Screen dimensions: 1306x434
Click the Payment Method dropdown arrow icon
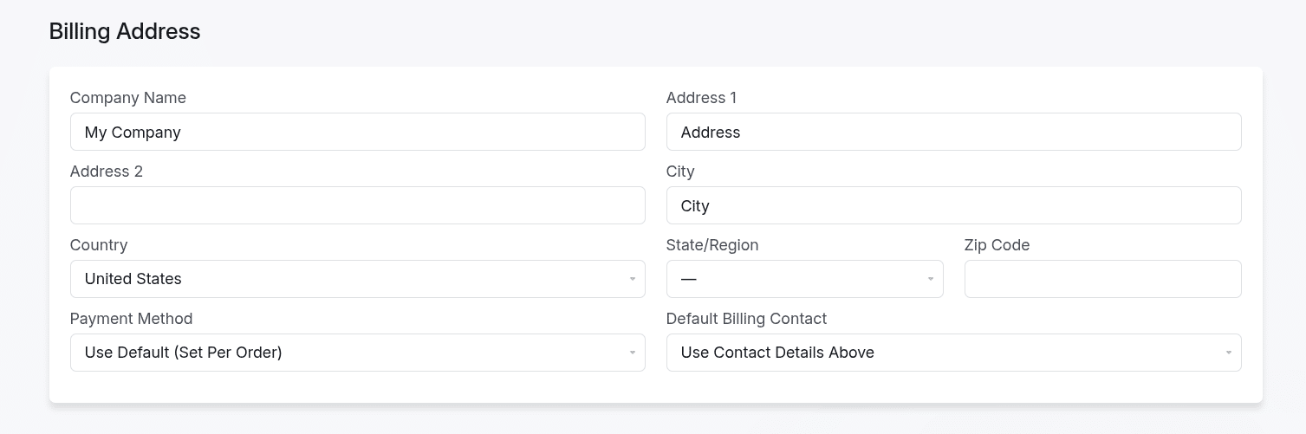(633, 353)
